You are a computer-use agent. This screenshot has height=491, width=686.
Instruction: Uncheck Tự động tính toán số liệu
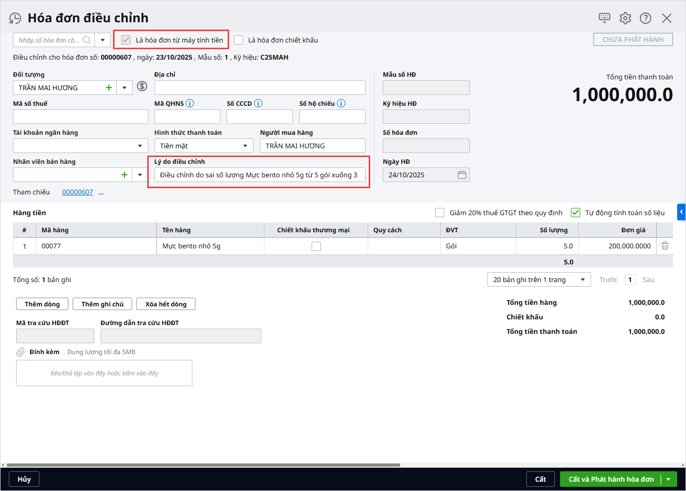coord(576,213)
